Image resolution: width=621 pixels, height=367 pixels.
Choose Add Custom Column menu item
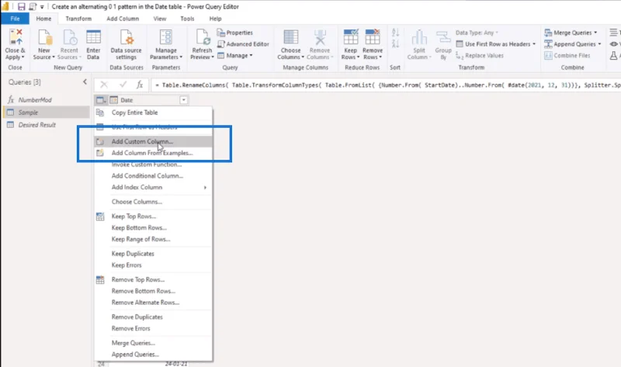coord(153,141)
